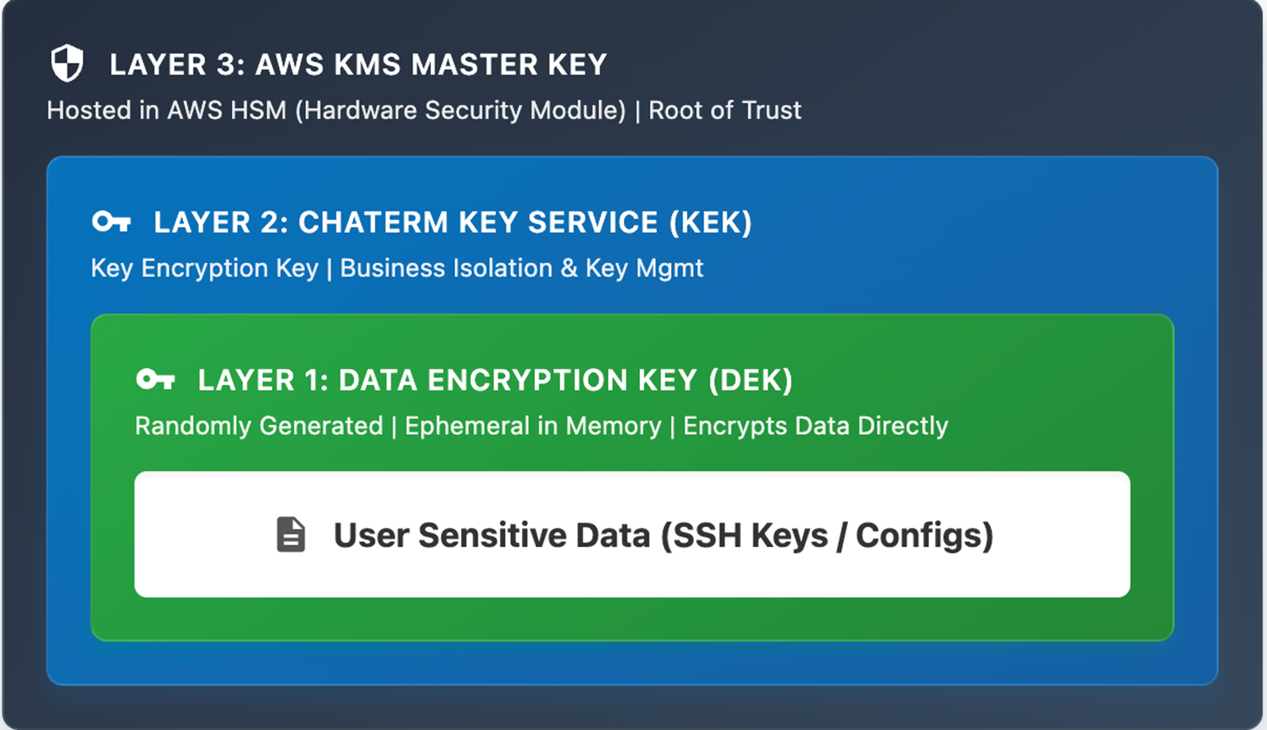Screen dimensions: 1267x730
Task: Click the "Encrypts Data Directly" label
Action: [816, 425]
